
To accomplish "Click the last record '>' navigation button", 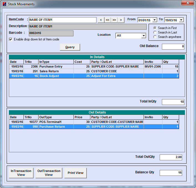I will (121, 20).
